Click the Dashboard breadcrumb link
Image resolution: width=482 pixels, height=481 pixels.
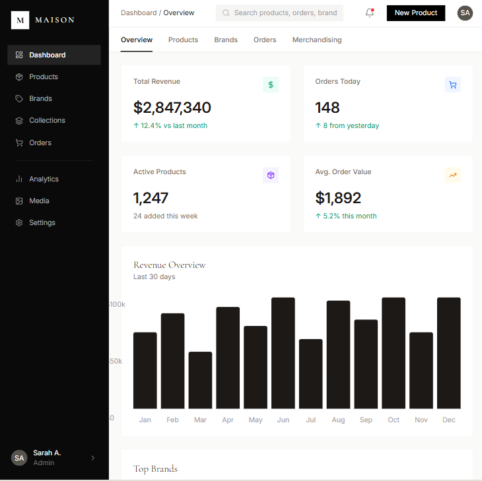139,13
